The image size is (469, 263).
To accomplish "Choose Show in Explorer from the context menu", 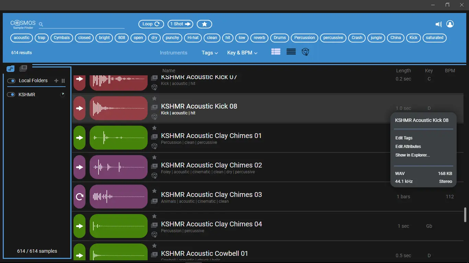I will [x=412, y=155].
